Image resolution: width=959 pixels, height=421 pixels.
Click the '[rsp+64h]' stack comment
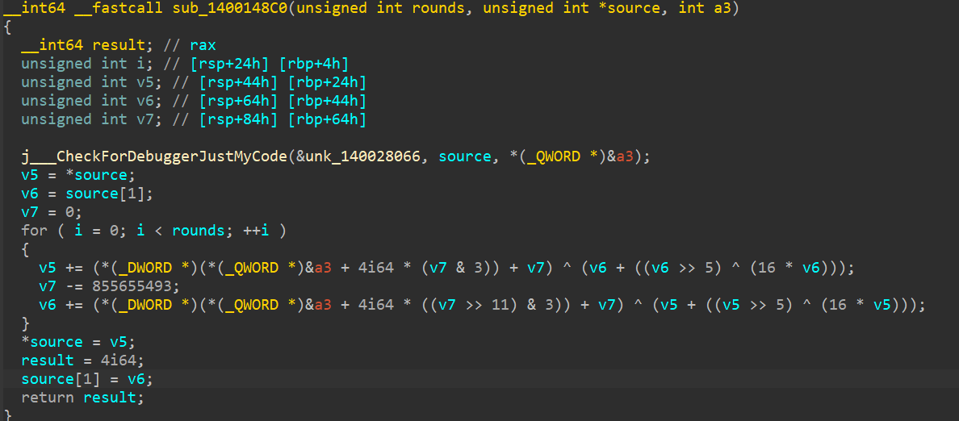[239, 100]
